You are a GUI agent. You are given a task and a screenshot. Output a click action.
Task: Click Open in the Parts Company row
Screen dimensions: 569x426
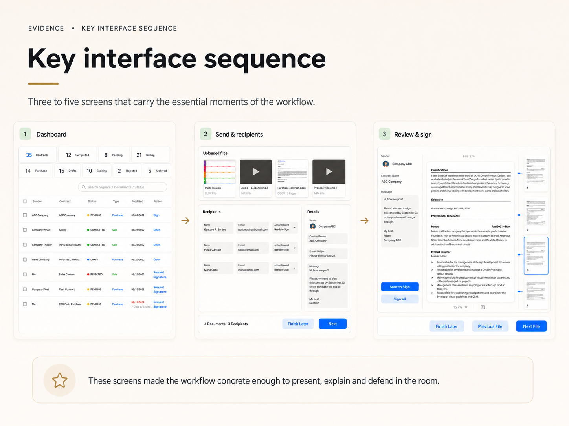157,260
